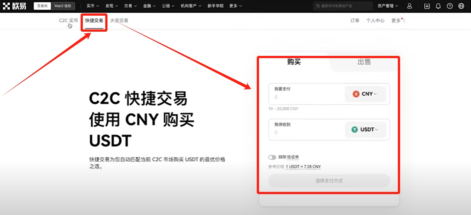Switch to 大宗交易 tab
The width and height of the screenshot is (471, 215).
[x=119, y=20]
